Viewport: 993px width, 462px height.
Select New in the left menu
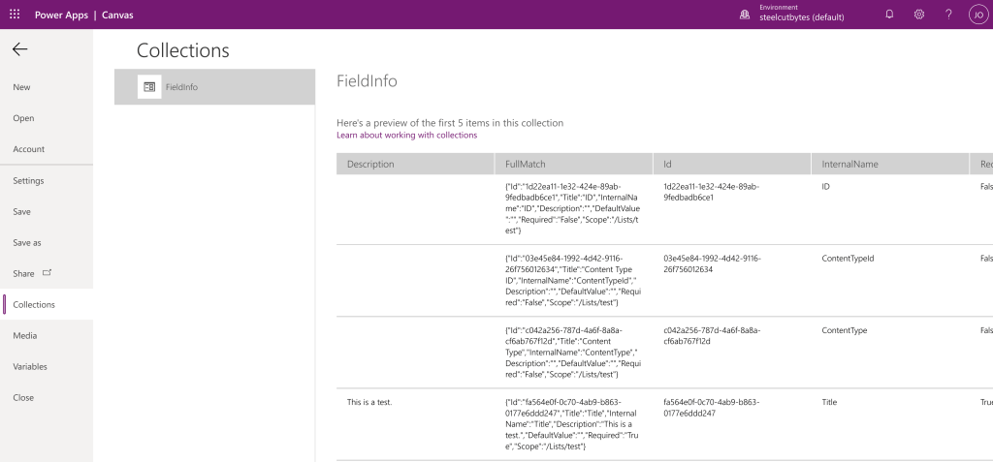21,87
